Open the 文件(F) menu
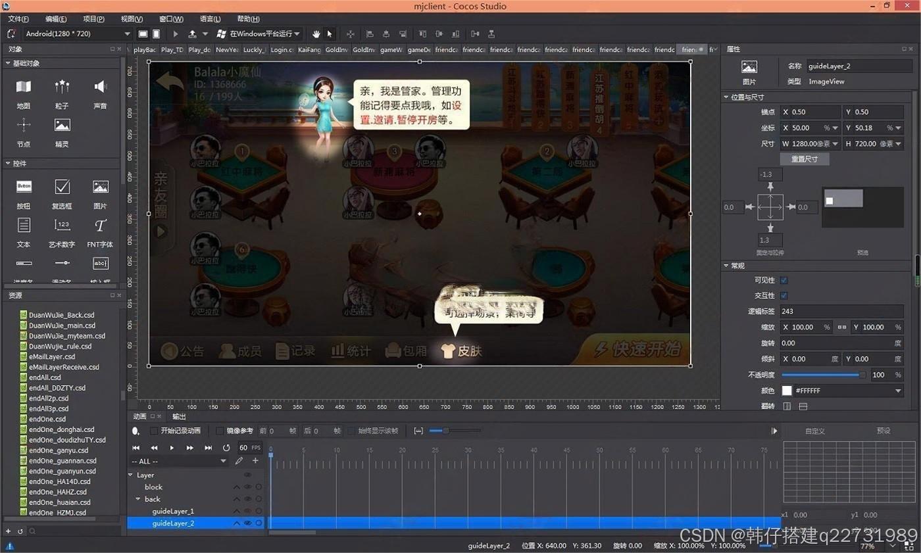 point(18,19)
